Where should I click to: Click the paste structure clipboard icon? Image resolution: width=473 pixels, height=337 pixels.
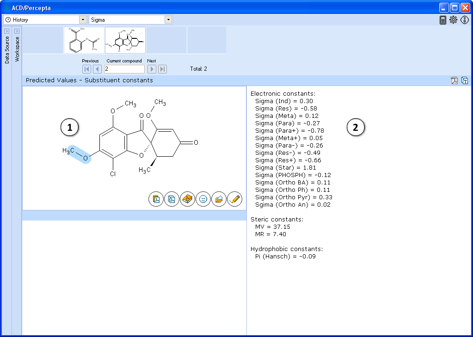tap(156, 199)
